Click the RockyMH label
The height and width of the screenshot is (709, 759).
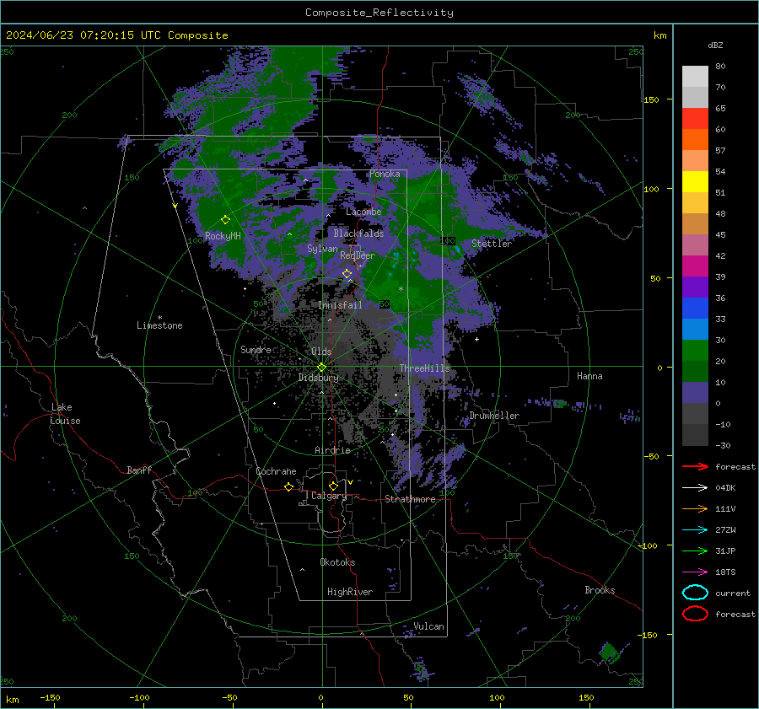pos(223,236)
